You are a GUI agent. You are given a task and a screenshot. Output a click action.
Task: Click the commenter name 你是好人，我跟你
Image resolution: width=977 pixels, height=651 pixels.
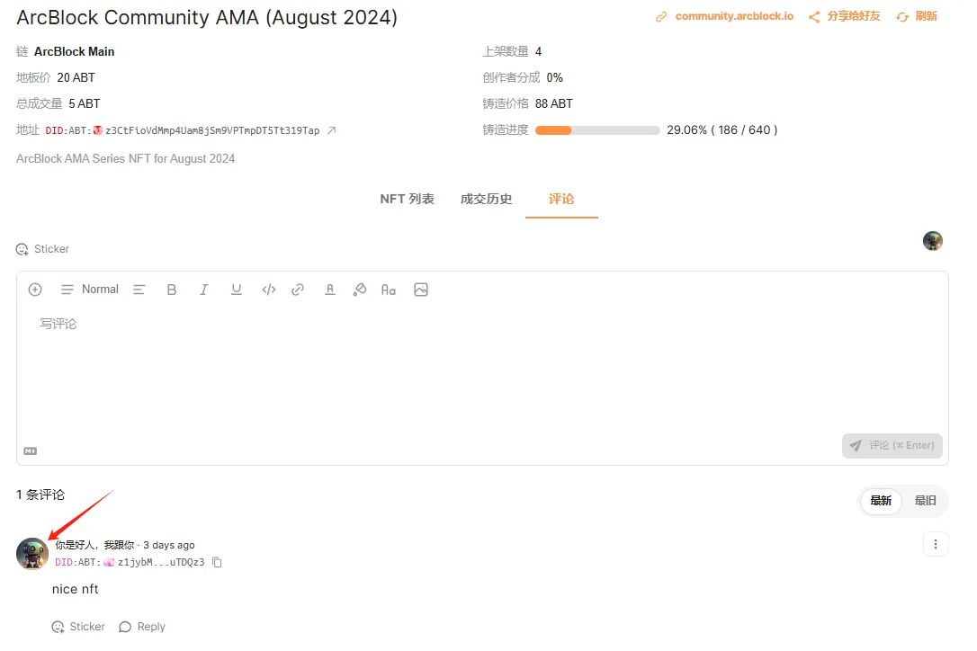tap(94, 545)
